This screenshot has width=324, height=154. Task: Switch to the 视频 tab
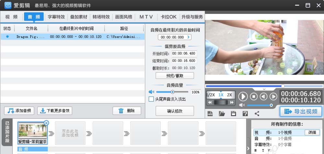coord(11,17)
